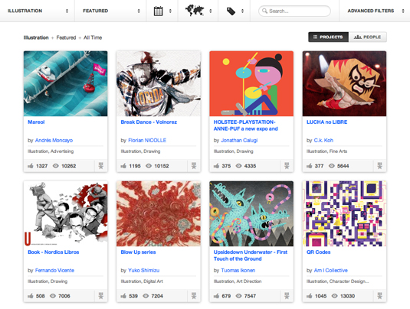Open author C.k. Koh's profile

[323, 141]
